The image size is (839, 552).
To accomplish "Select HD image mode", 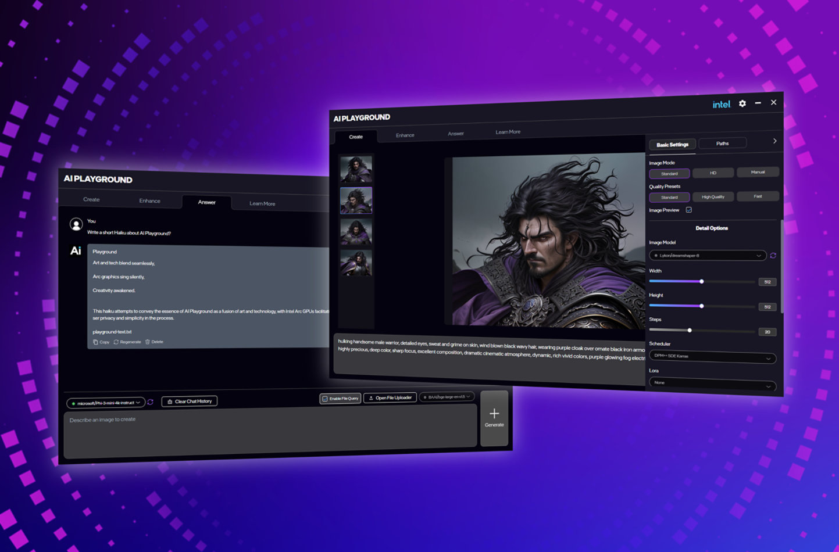I will pyautogui.click(x=713, y=173).
